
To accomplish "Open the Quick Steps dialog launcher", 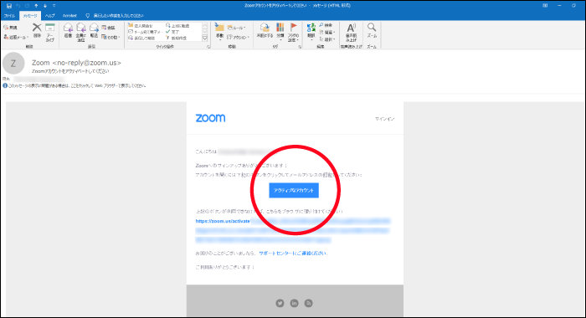I will pos(208,47).
